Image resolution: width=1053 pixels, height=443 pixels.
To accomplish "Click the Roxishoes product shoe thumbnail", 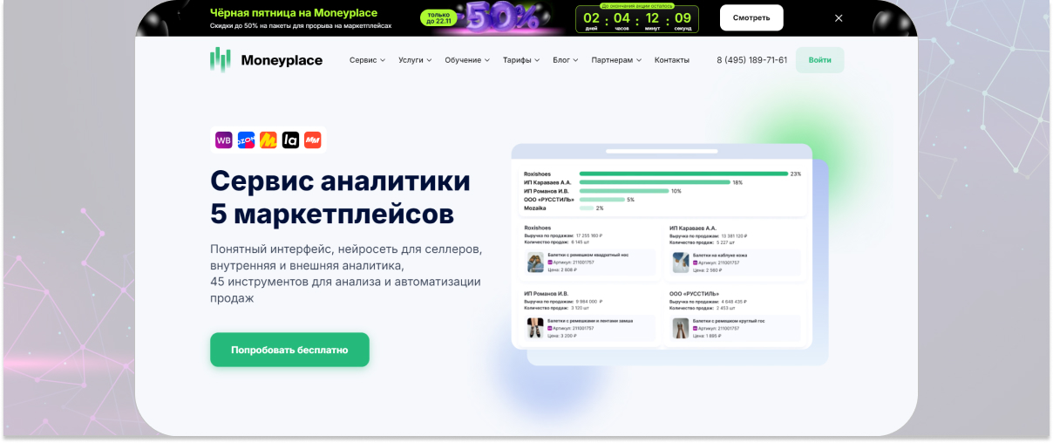I will (535, 262).
